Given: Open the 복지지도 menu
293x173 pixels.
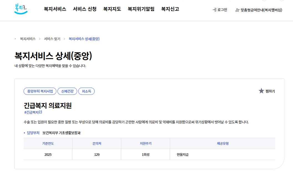Looking at the screenshot, I should point(112,9).
